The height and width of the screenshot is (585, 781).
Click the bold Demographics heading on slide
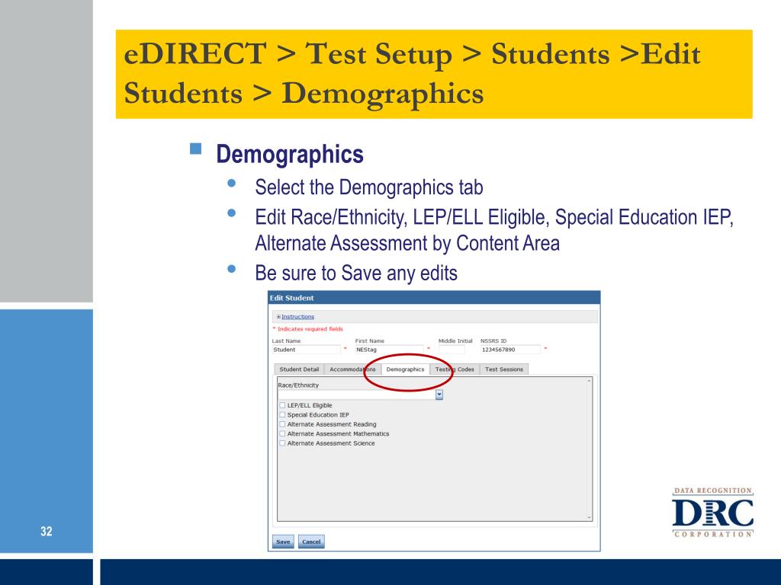pos(290,154)
